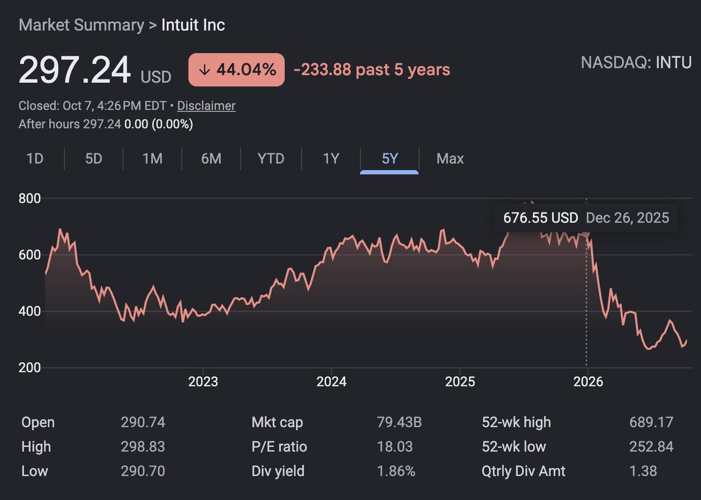Click the 2023 x-axis label
The width and height of the screenshot is (701, 500).
(203, 381)
